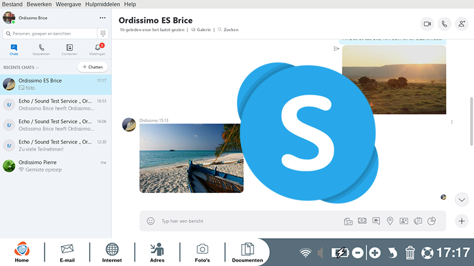Open the Echo chat showing Zu viele Teilnehmer!

(x=56, y=146)
